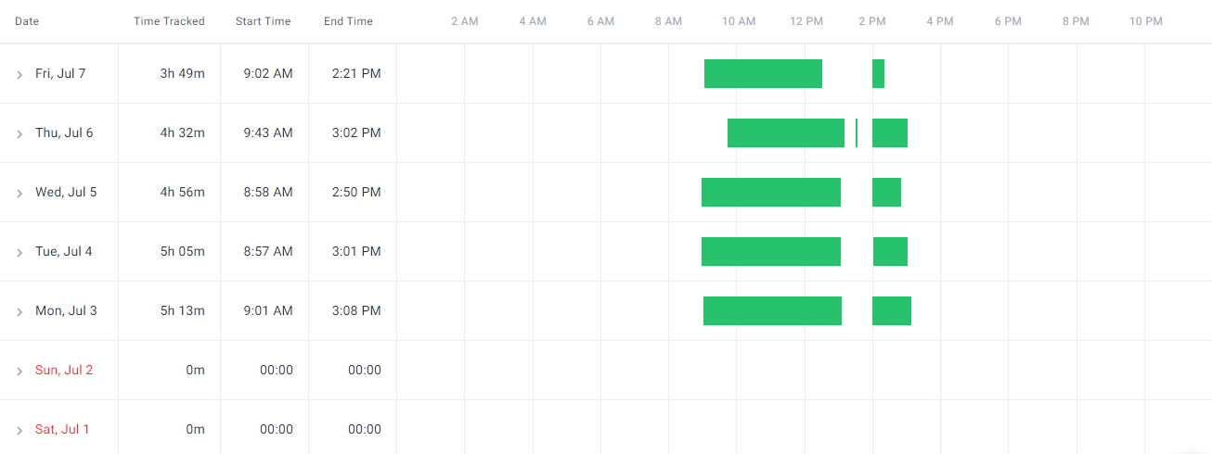Click Wednesday's morning activity bar
The width and height of the screenshot is (1212, 454).
(771, 192)
